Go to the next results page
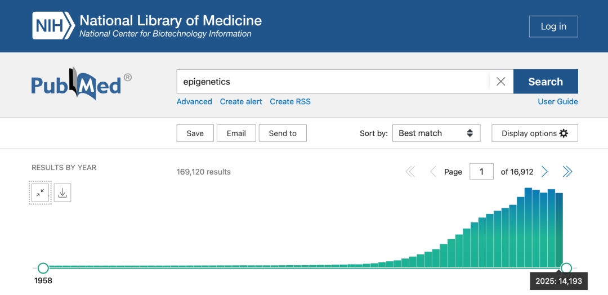The width and height of the screenshot is (608, 295). point(545,172)
